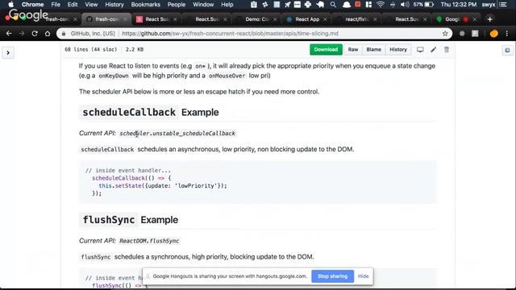Open the file History button

[398, 50]
